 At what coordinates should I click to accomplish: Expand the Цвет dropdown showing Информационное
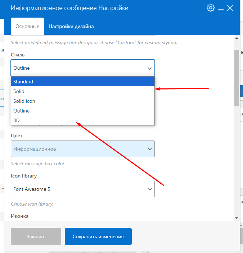(x=83, y=149)
